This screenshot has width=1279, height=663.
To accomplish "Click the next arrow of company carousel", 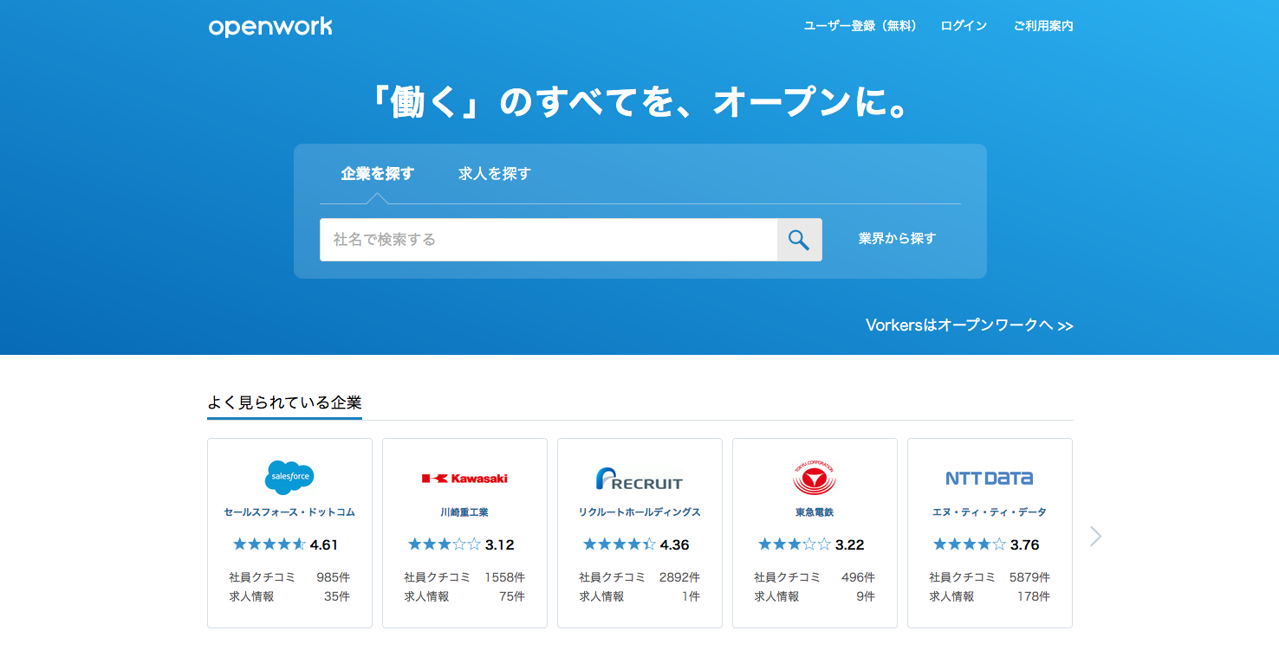I will point(1096,537).
